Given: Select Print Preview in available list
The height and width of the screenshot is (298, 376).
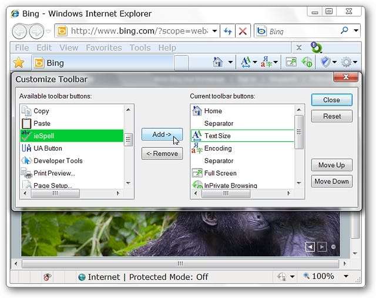Looking at the screenshot, I should click(72, 173).
